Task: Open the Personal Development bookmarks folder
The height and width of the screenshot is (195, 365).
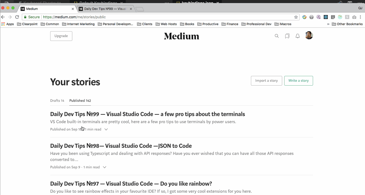Action: [x=116, y=24]
